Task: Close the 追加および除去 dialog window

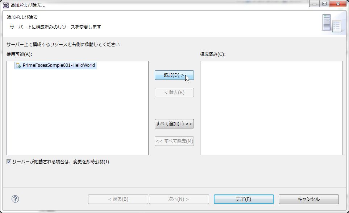Action: coord(338,4)
